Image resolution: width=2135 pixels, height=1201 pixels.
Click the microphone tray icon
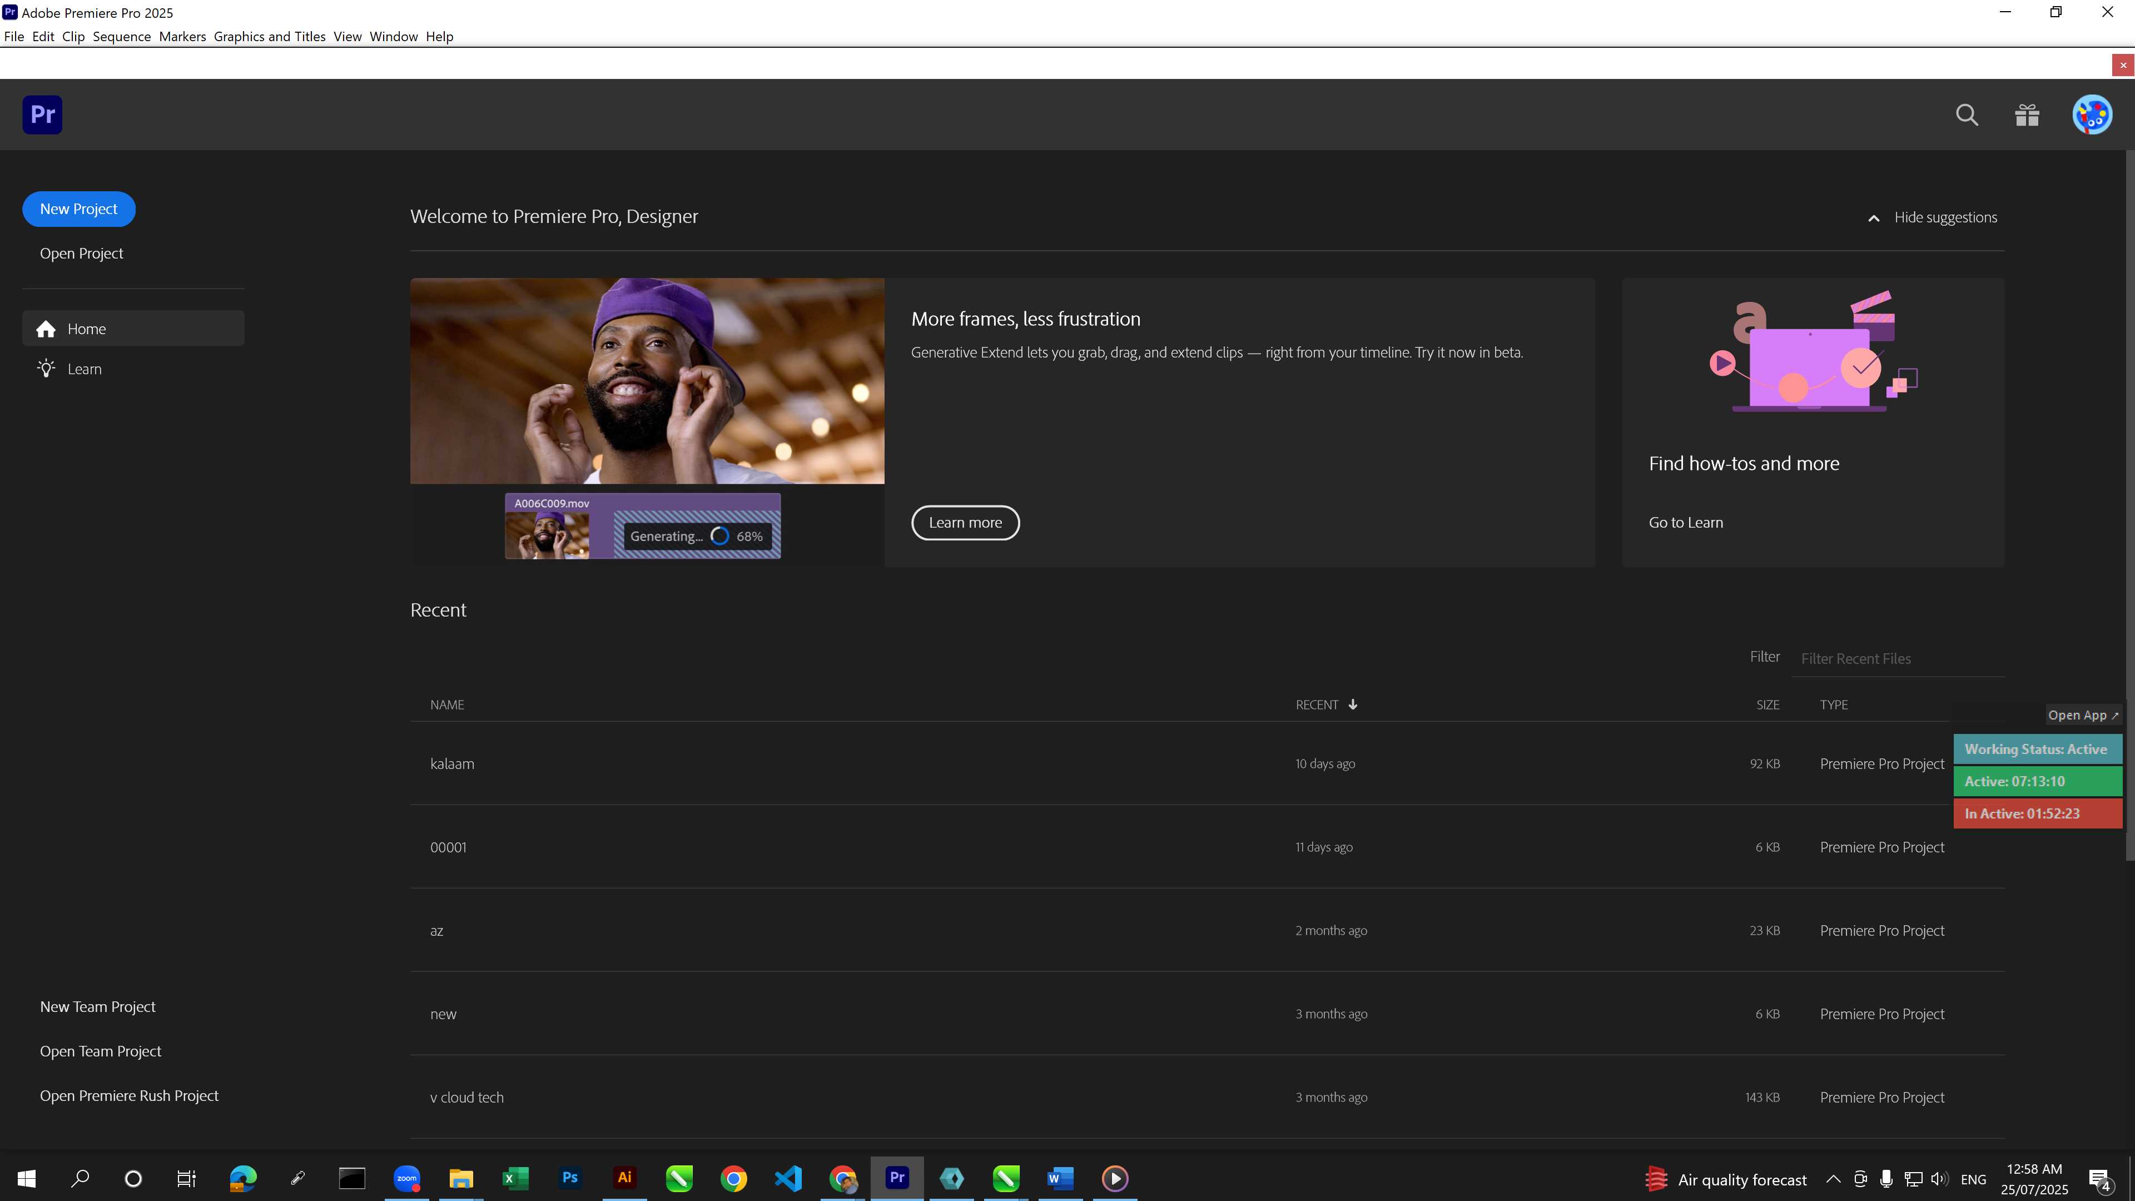tap(1886, 1179)
